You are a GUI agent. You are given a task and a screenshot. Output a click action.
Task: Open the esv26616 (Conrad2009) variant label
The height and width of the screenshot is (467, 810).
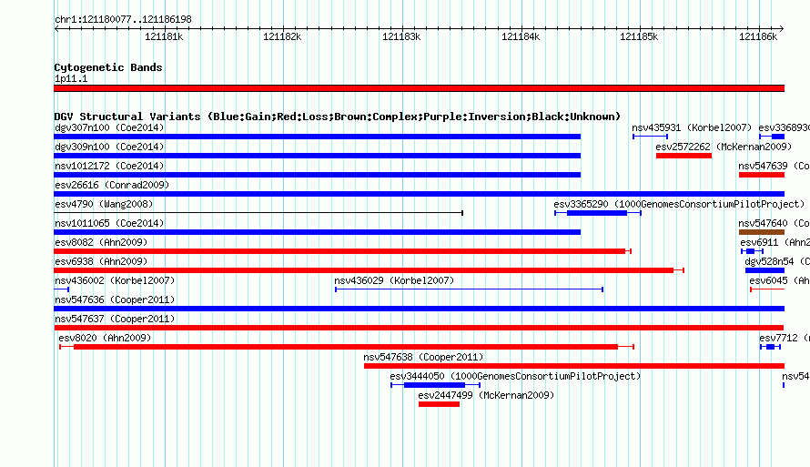tap(112, 185)
